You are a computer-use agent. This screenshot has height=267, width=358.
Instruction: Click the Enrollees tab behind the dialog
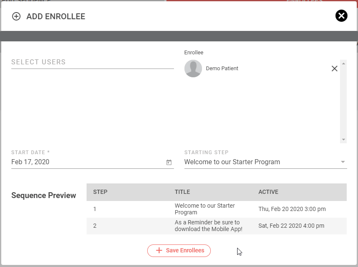click(x=304, y=1)
